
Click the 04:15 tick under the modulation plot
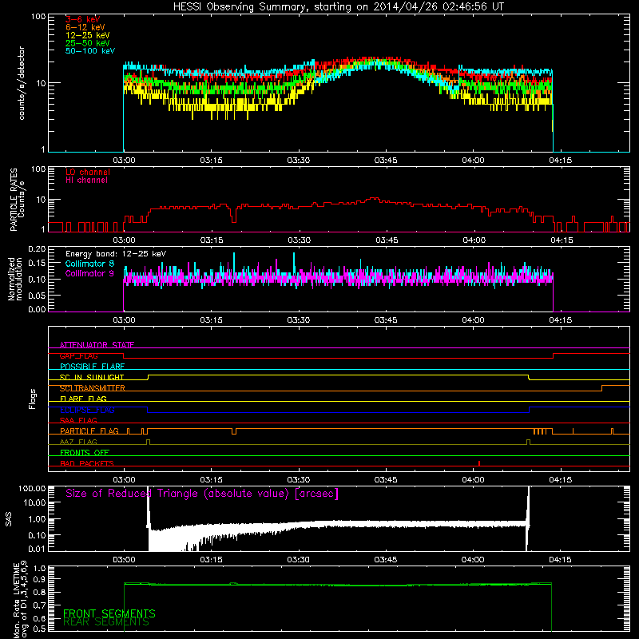561,320
